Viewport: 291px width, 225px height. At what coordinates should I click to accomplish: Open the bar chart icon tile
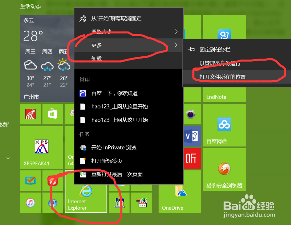click(x=119, y=203)
